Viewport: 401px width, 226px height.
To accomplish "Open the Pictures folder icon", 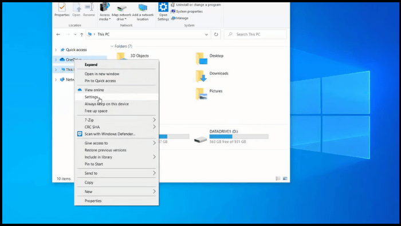I will [x=202, y=94].
